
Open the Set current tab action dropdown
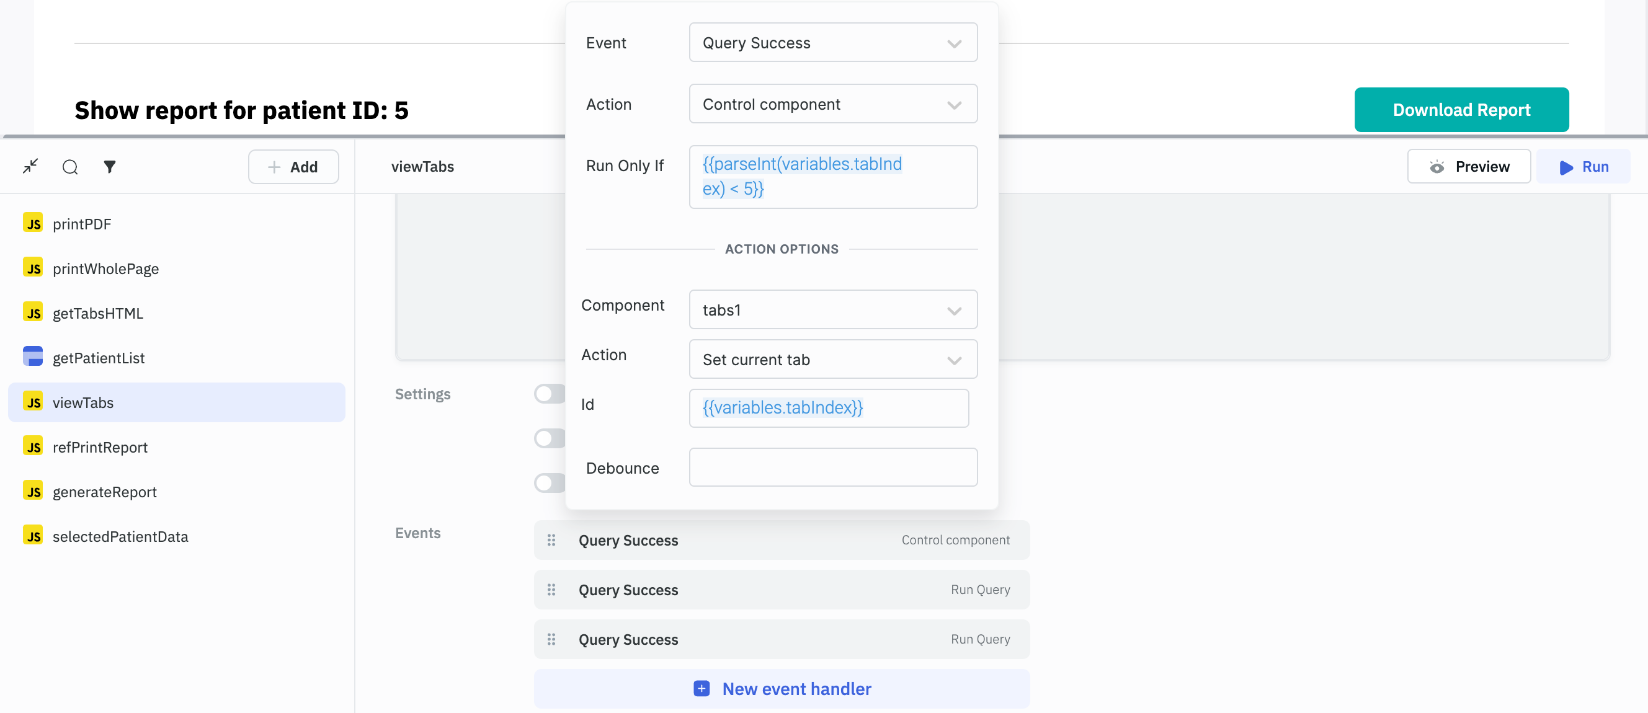832,360
